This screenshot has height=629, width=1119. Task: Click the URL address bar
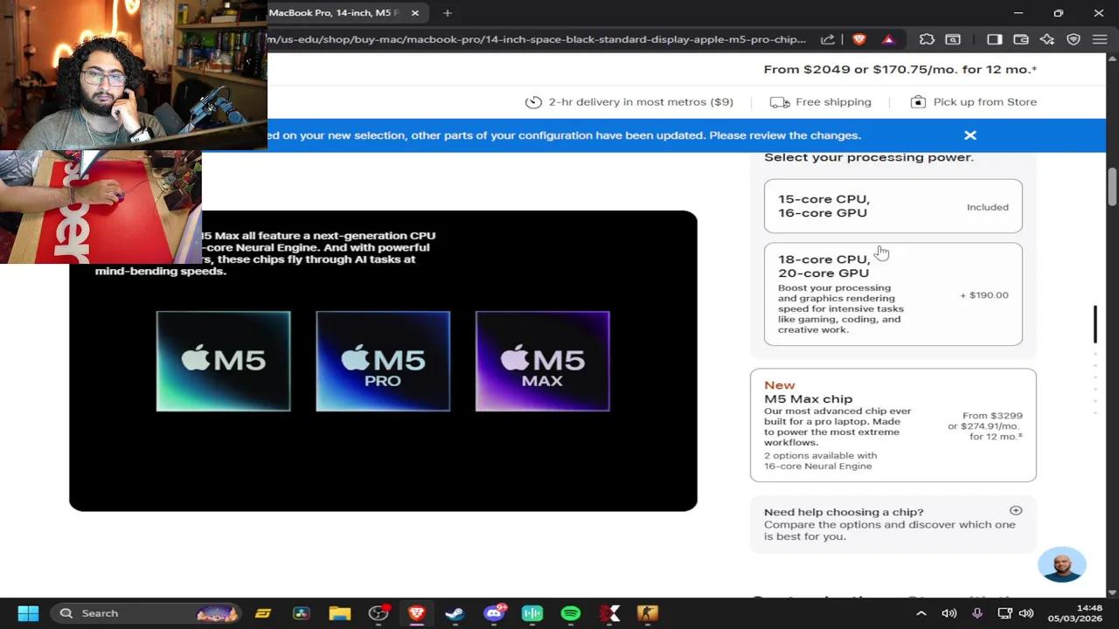coord(536,39)
